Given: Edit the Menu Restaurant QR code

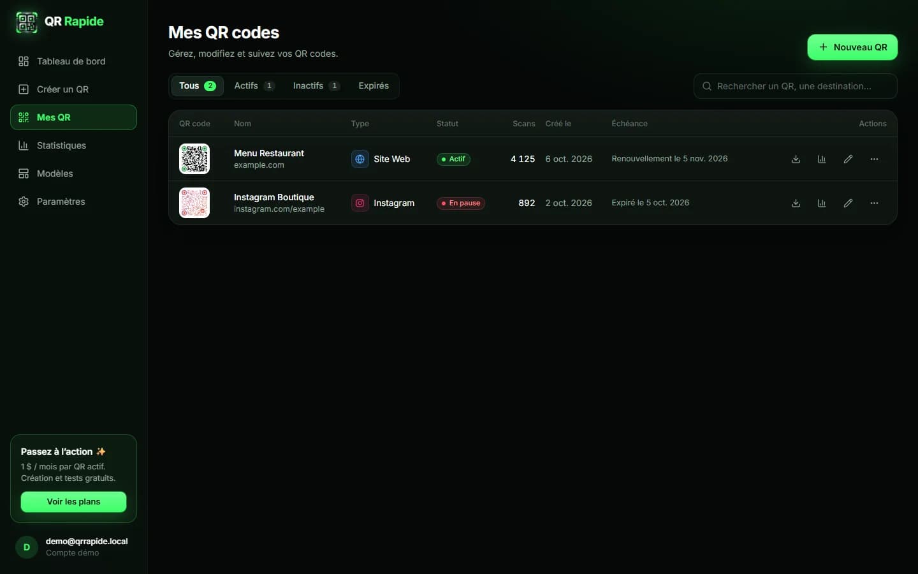Looking at the screenshot, I should click(848, 159).
